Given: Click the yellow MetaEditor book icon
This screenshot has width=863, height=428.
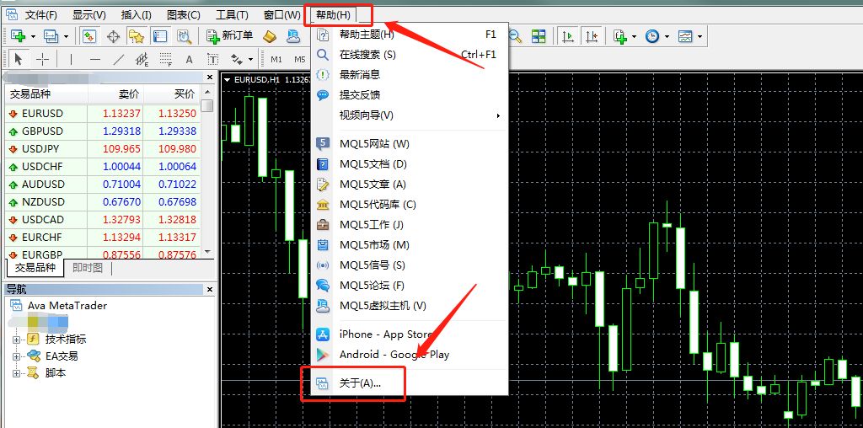Looking at the screenshot, I should (x=269, y=36).
